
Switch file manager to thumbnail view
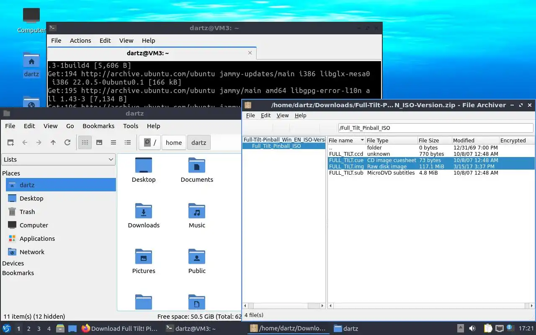(99, 142)
